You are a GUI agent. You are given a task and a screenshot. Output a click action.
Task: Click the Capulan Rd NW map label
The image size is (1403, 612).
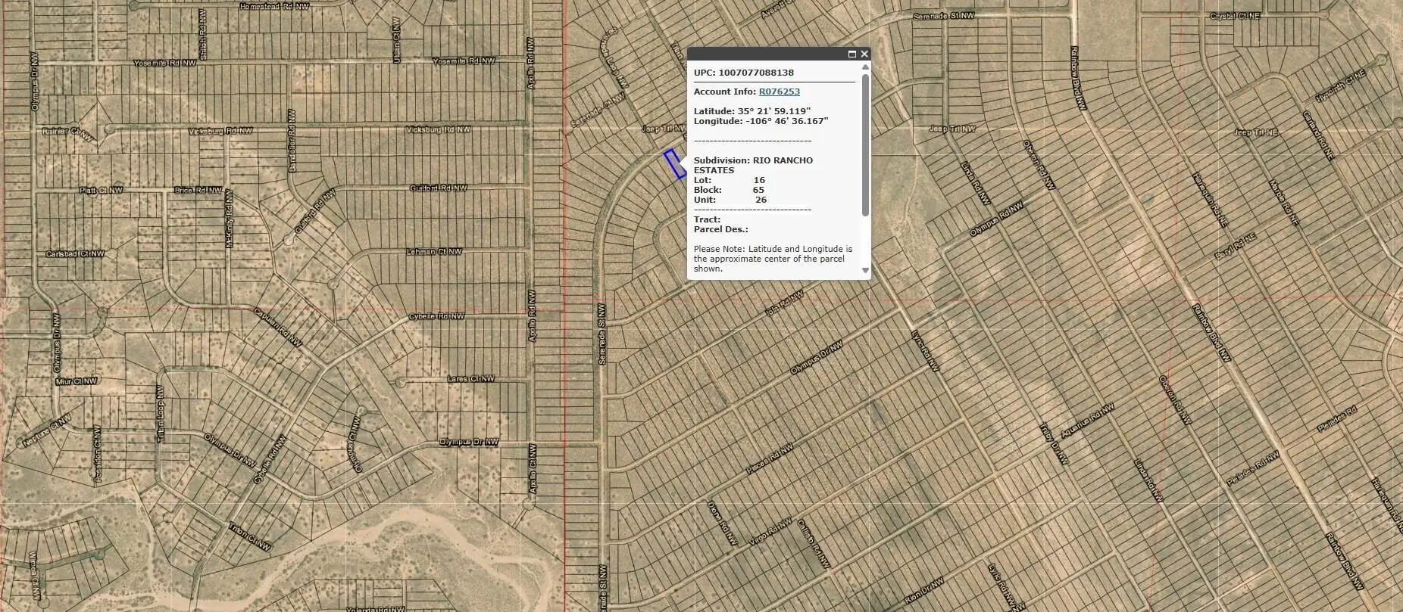click(x=278, y=327)
